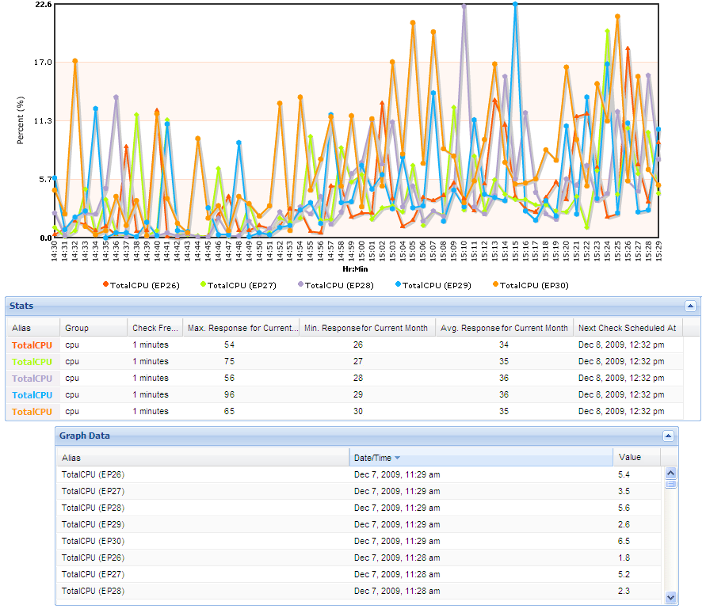Click the Percent (%) axis title
This screenshot has width=706, height=609.
point(20,120)
